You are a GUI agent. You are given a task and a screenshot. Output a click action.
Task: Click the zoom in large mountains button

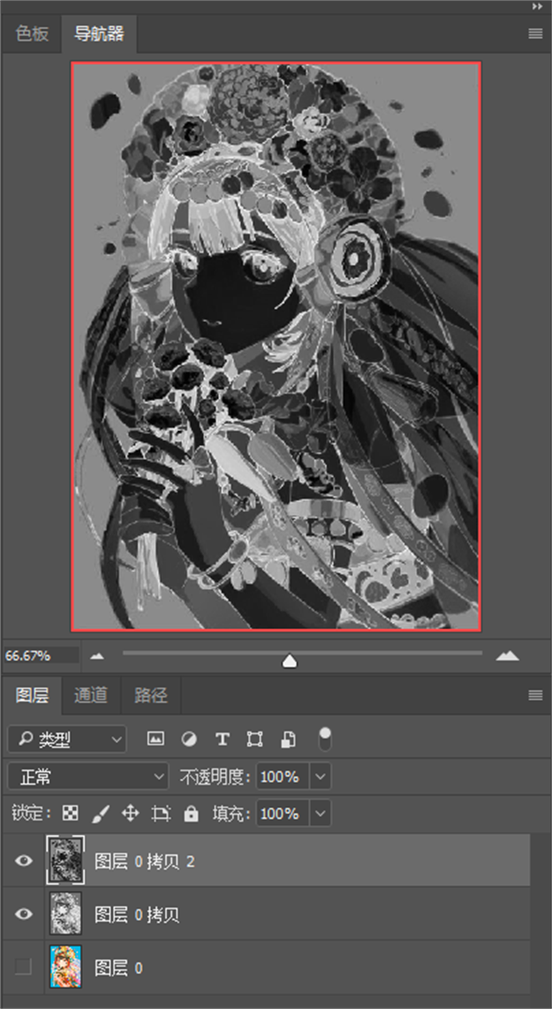click(x=507, y=655)
